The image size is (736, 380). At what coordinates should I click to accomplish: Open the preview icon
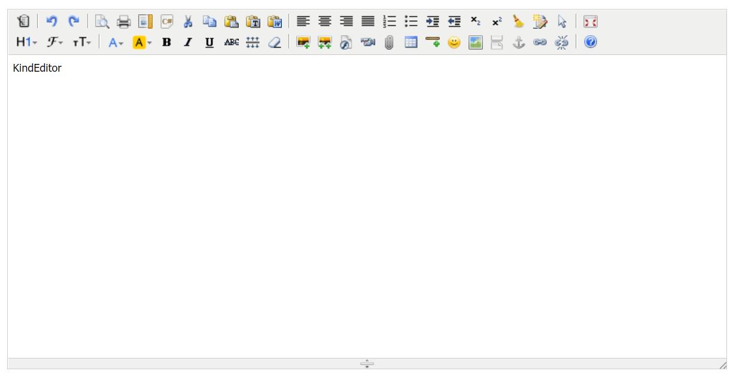(x=101, y=22)
